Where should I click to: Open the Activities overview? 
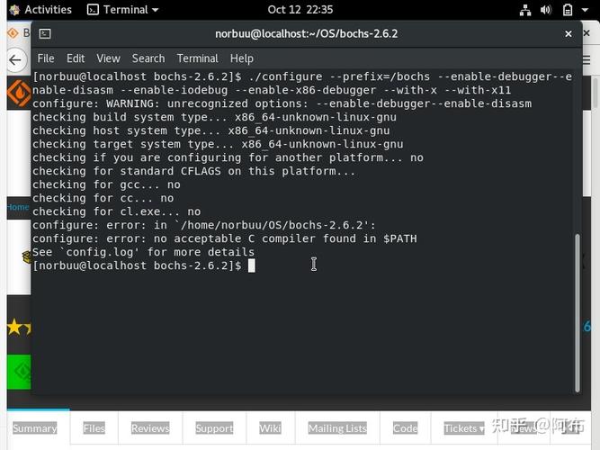point(48,10)
